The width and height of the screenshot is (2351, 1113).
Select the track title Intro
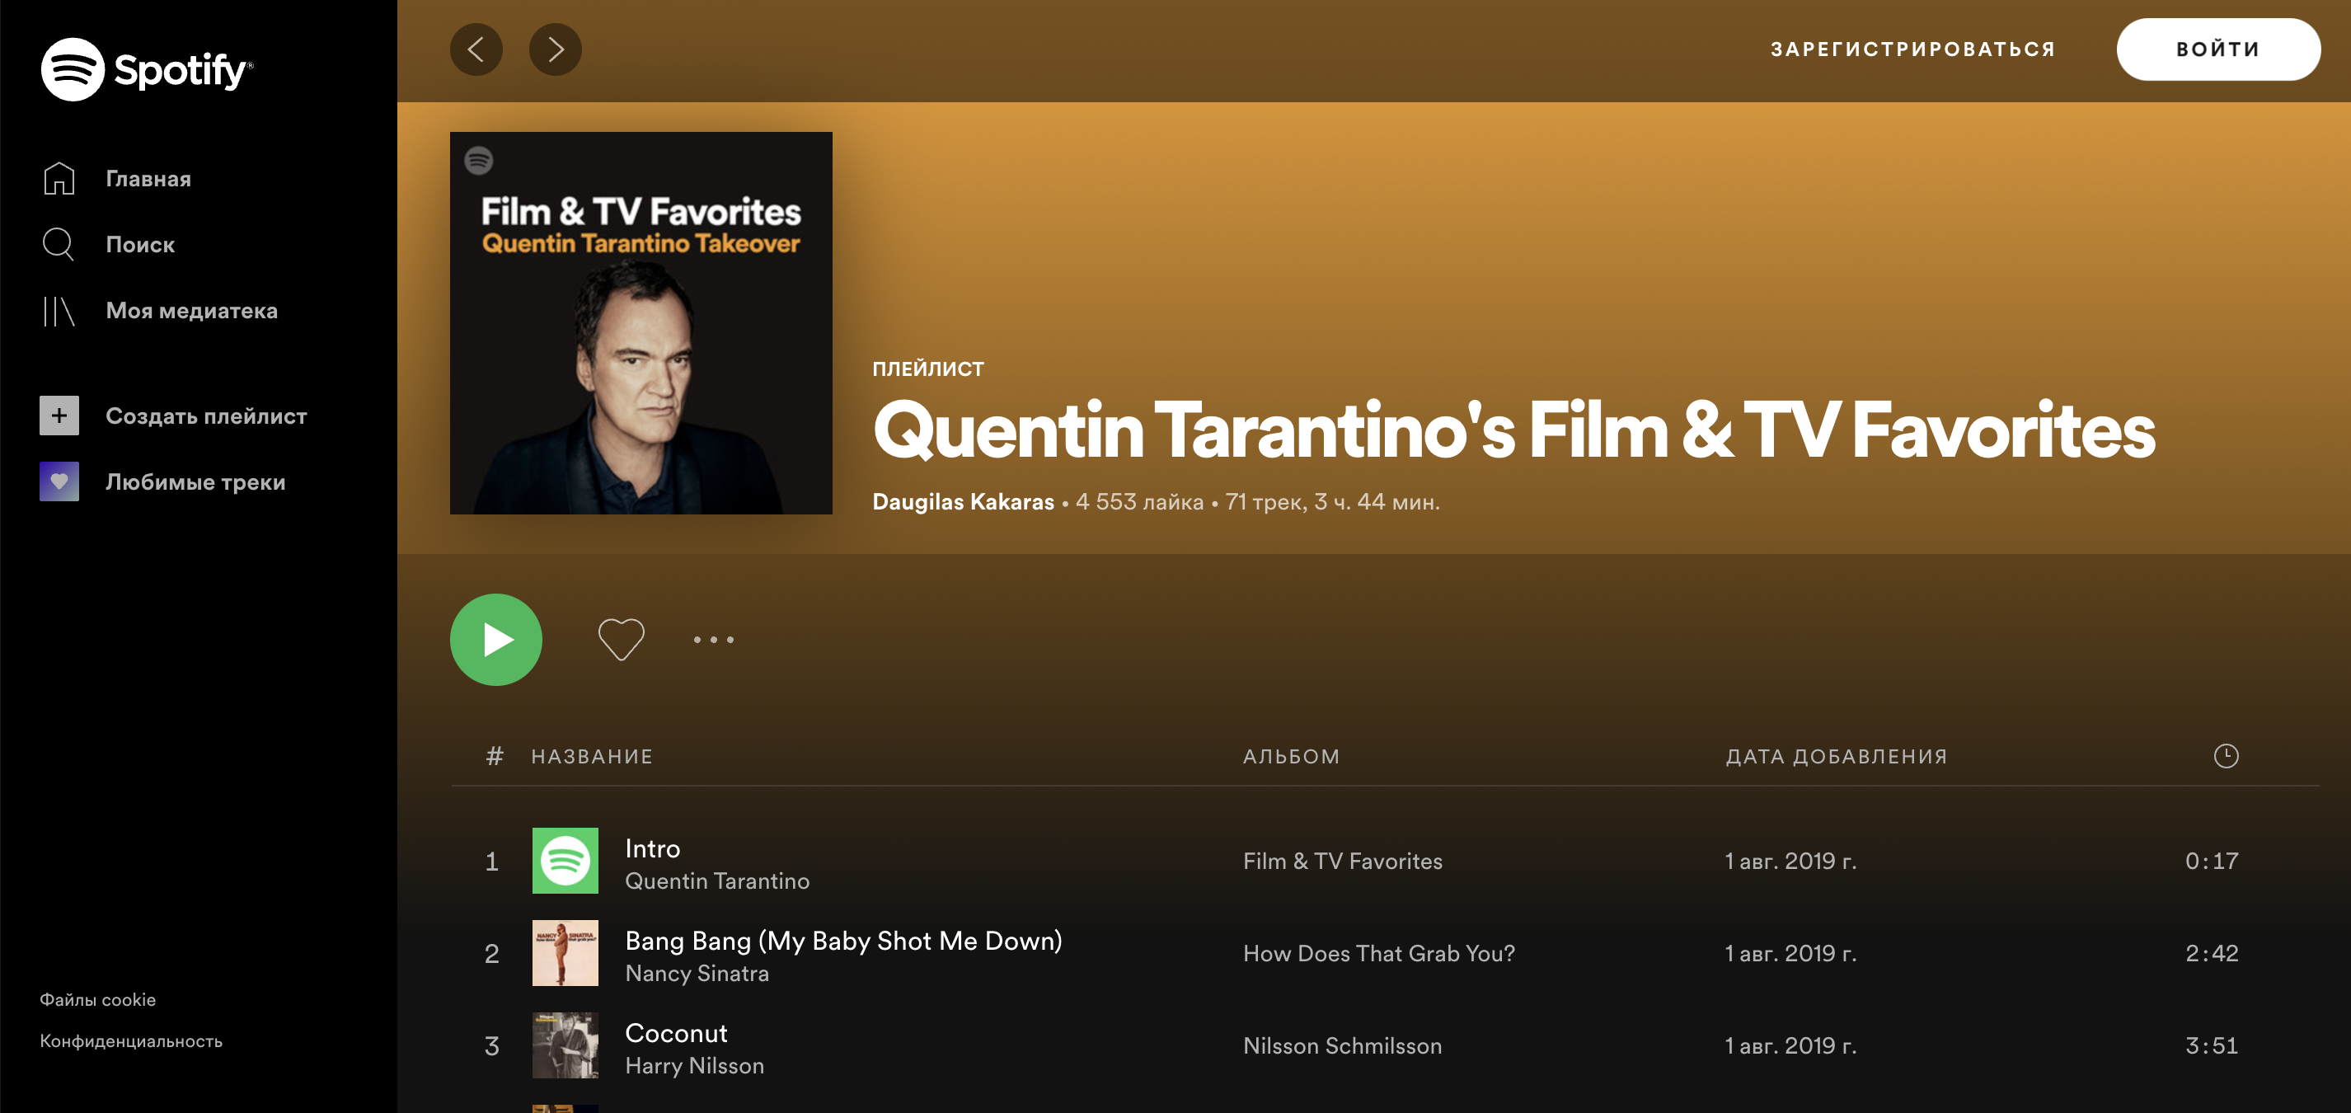click(x=653, y=848)
